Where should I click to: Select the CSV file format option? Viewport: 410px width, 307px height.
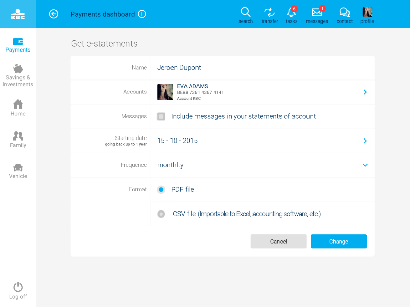[x=161, y=214]
